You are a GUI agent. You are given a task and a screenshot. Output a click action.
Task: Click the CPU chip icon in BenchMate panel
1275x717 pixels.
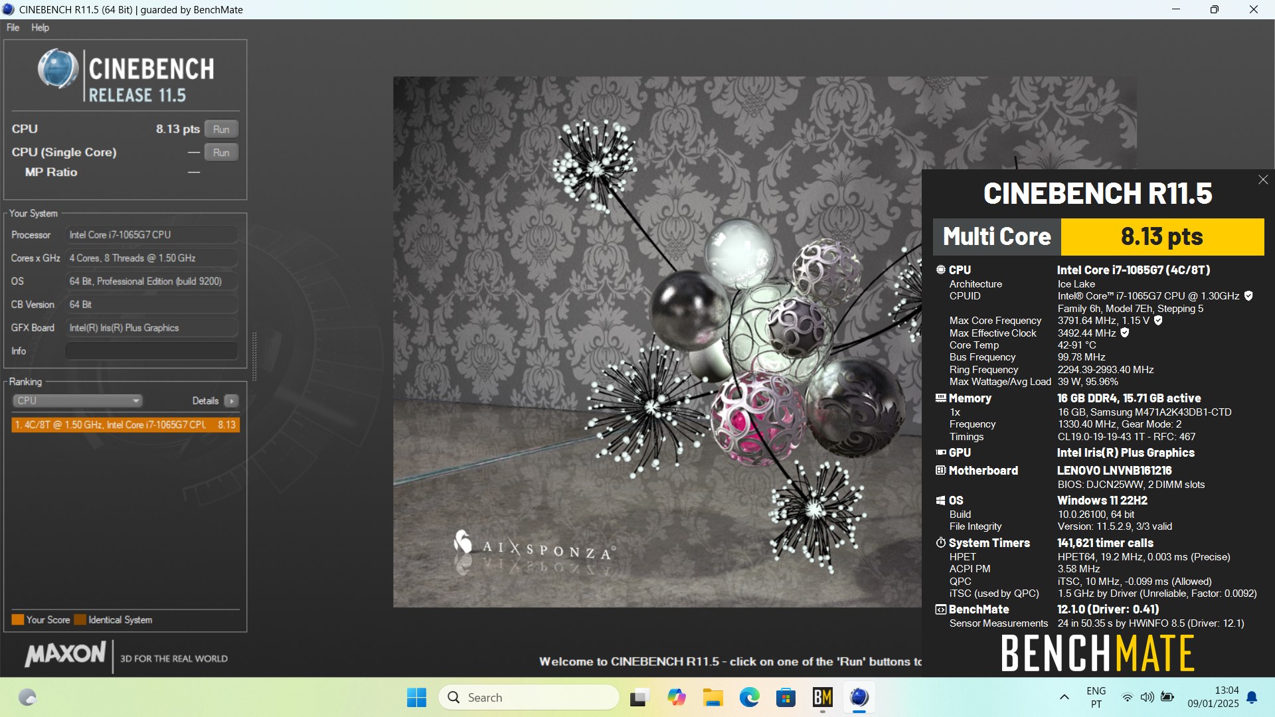click(940, 270)
